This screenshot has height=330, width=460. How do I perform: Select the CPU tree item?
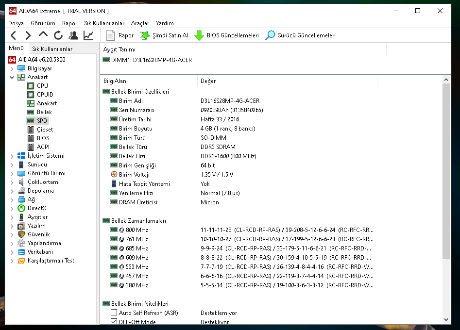tap(37, 86)
